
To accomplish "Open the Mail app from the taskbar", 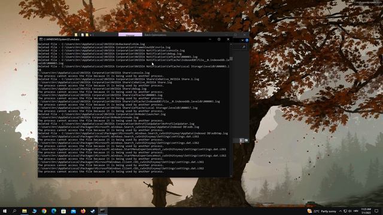I will point(73,211).
